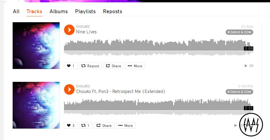Share the Retrospect Me track

click(x=104, y=125)
